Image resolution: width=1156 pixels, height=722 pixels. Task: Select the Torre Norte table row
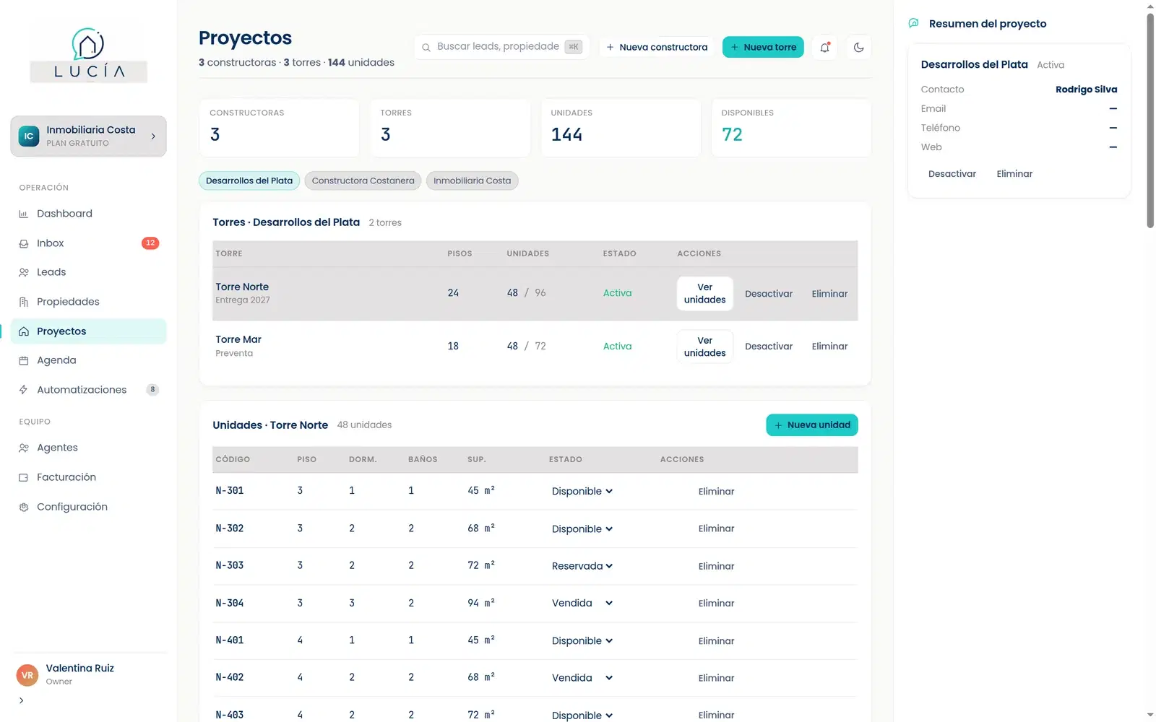(x=535, y=294)
